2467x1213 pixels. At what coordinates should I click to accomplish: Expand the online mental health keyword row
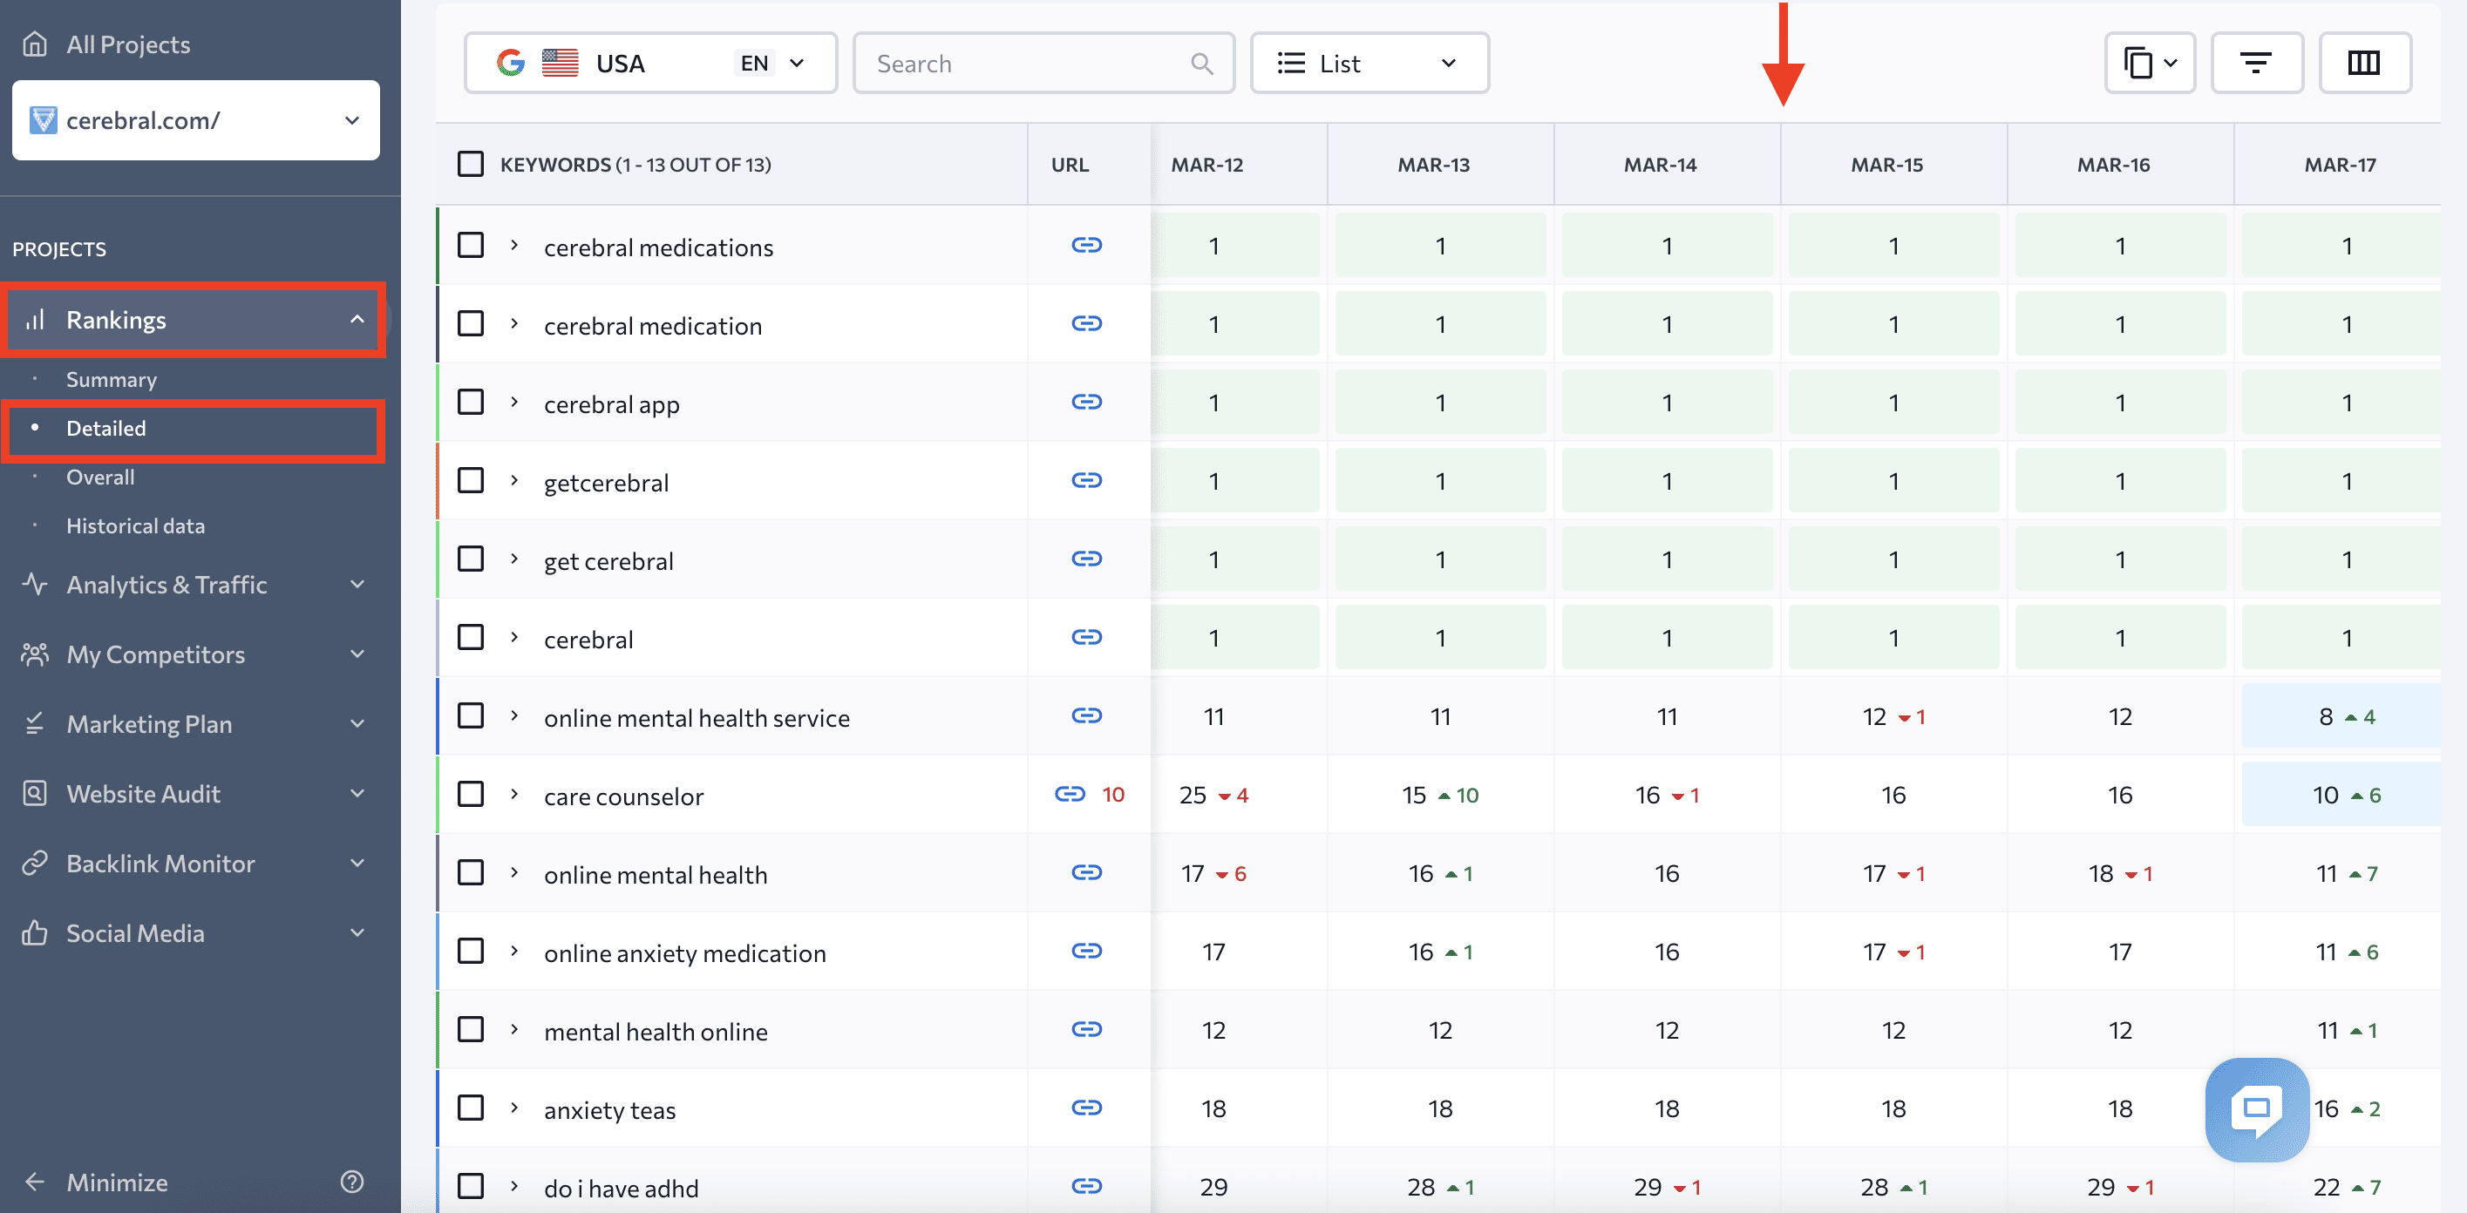(x=514, y=874)
